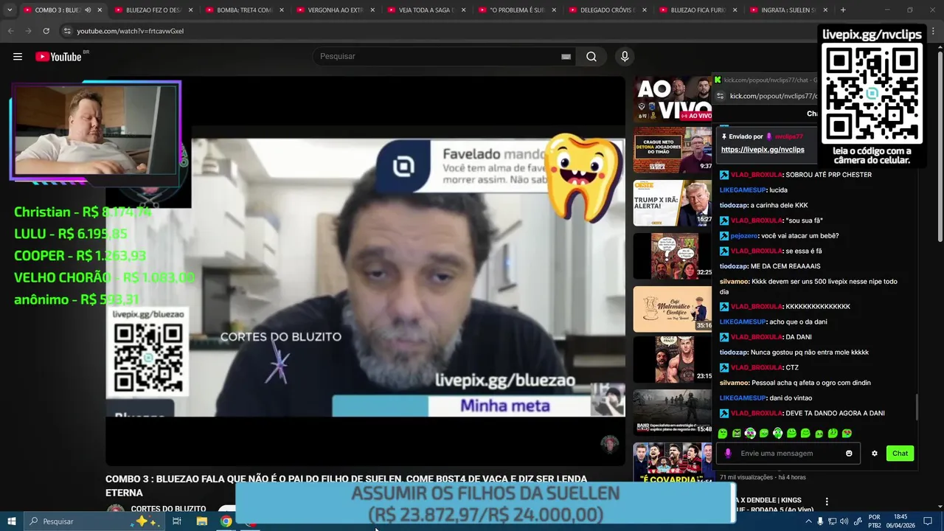Click tiodozap's message ME DA CEM REAAAAIS

point(785,266)
